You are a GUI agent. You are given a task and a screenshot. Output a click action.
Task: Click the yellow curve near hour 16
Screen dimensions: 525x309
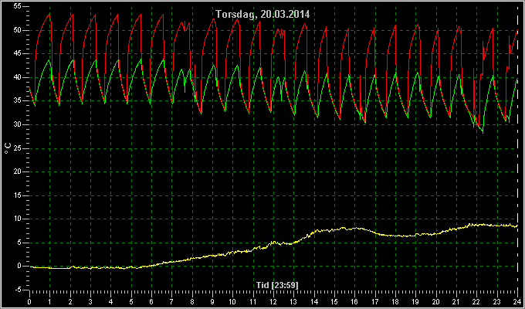click(x=355, y=229)
